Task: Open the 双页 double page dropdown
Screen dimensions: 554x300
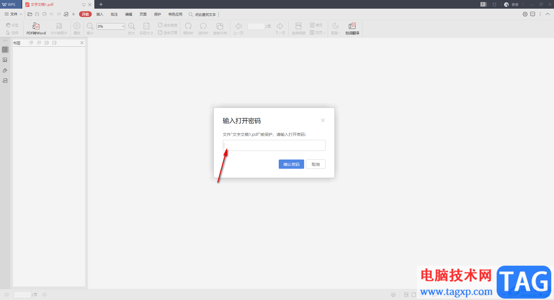Action: coord(317,33)
